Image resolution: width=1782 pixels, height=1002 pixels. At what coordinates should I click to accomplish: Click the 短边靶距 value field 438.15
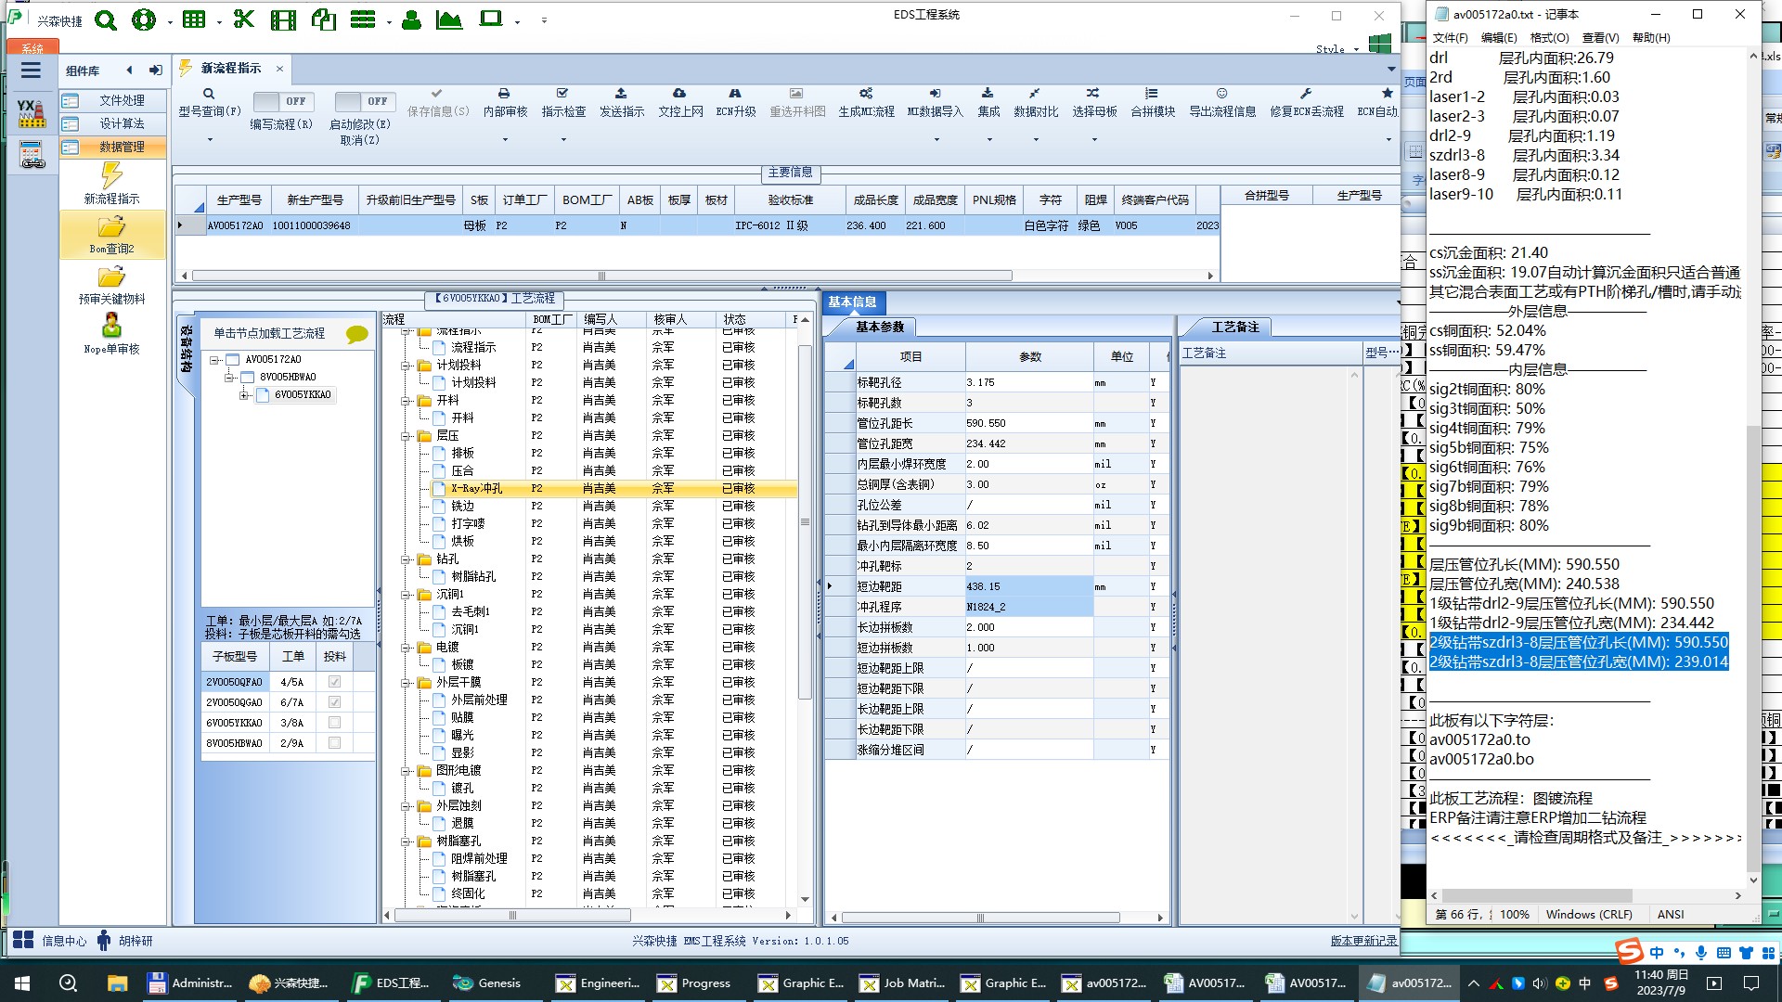1027,586
